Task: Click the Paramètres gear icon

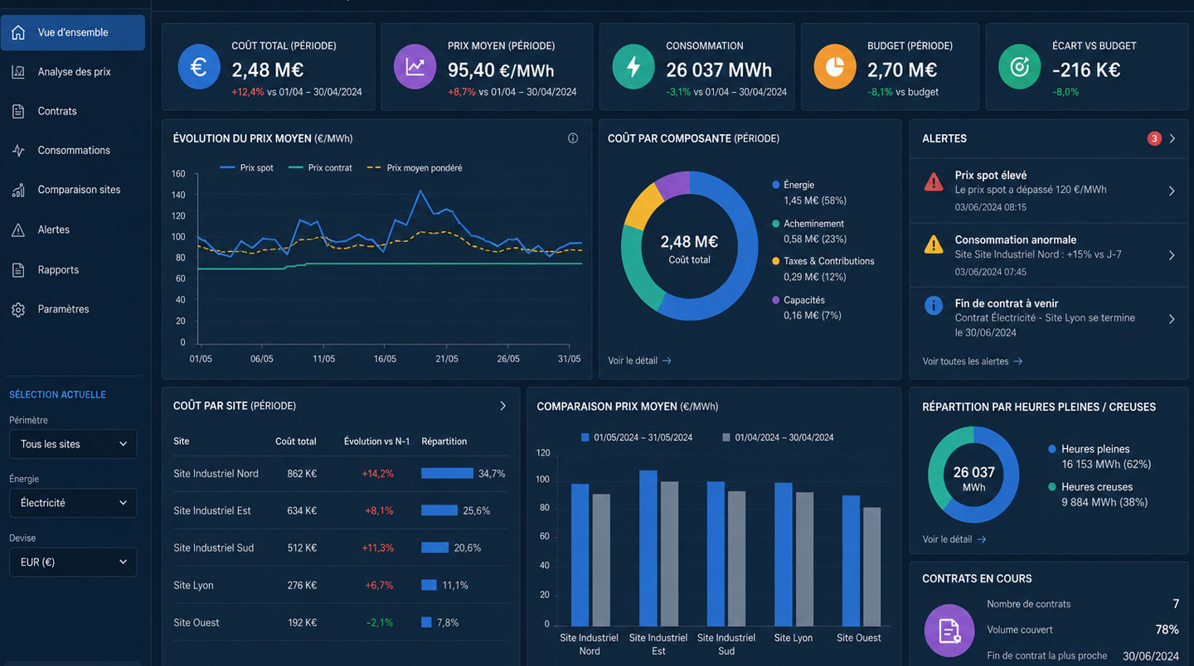Action: [x=17, y=309]
